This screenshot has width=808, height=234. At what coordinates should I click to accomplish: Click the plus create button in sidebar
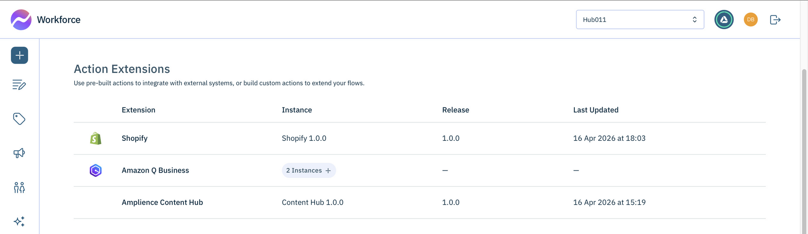click(19, 55)
